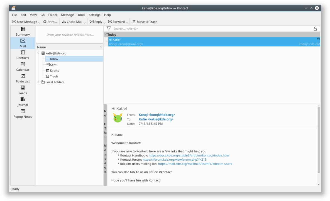The width and height of the screenshot is (330, 201).
Task: Click the New Message toolbar button
Action: (25, 22)
